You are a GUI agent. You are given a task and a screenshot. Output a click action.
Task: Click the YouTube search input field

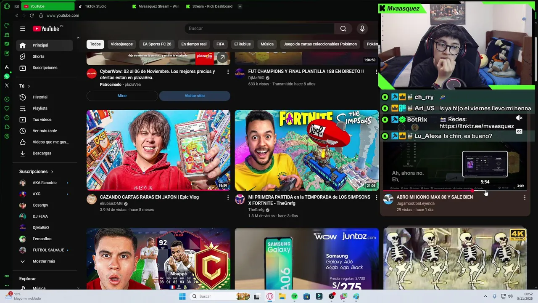click(x=259, y=29)
